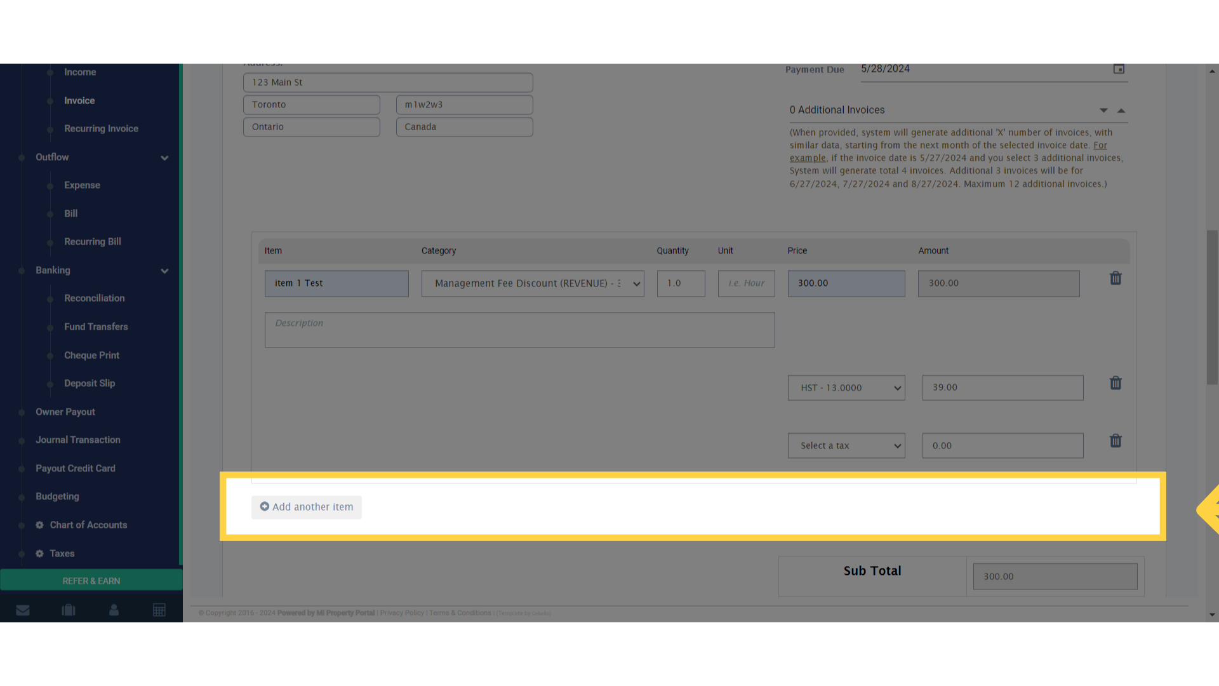Open Recurring Invoice from the sidebar
This screenshot has width=1219, height=686.
(101, 128)
